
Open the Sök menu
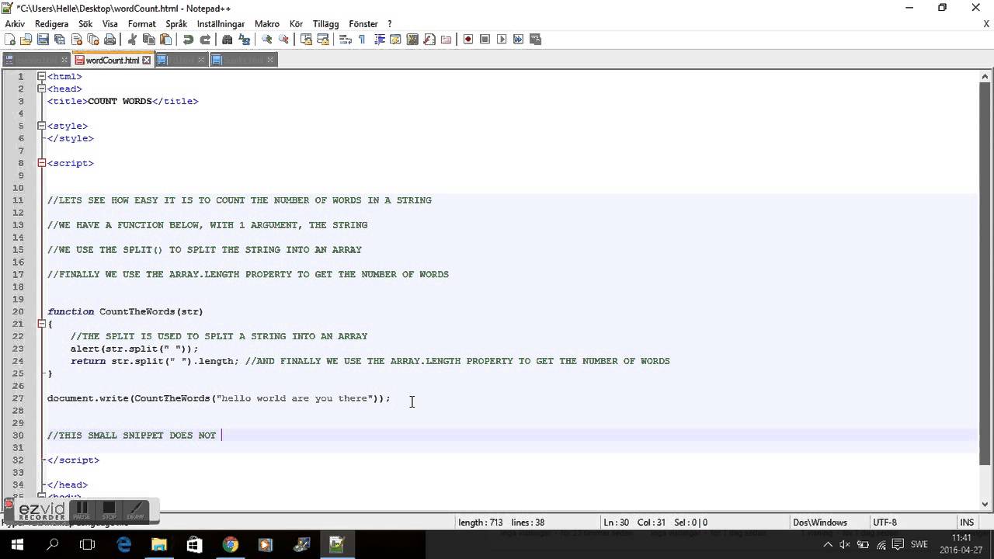click(85, 24)
